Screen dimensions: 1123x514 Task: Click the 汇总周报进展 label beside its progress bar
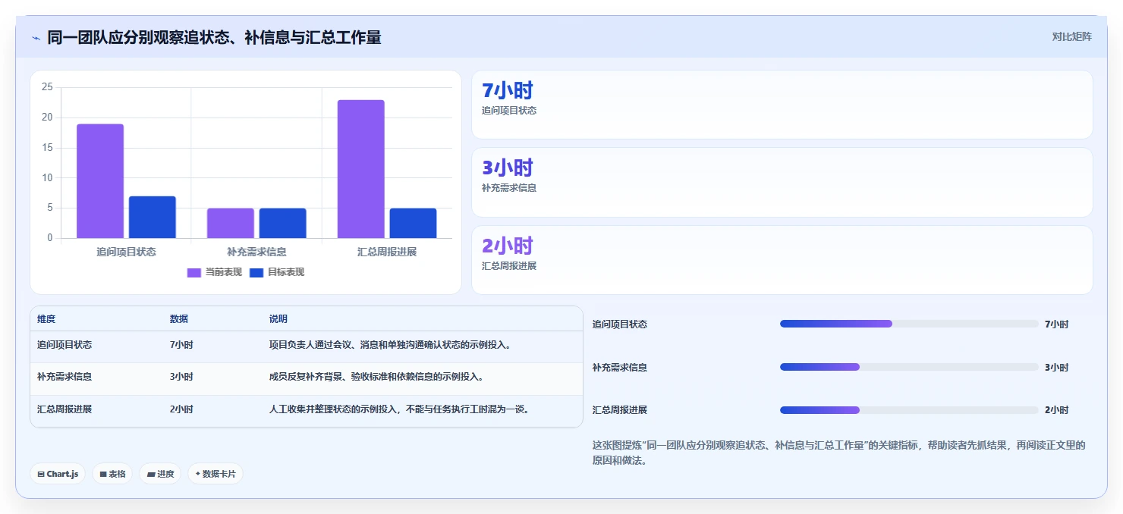click(620, 410)
